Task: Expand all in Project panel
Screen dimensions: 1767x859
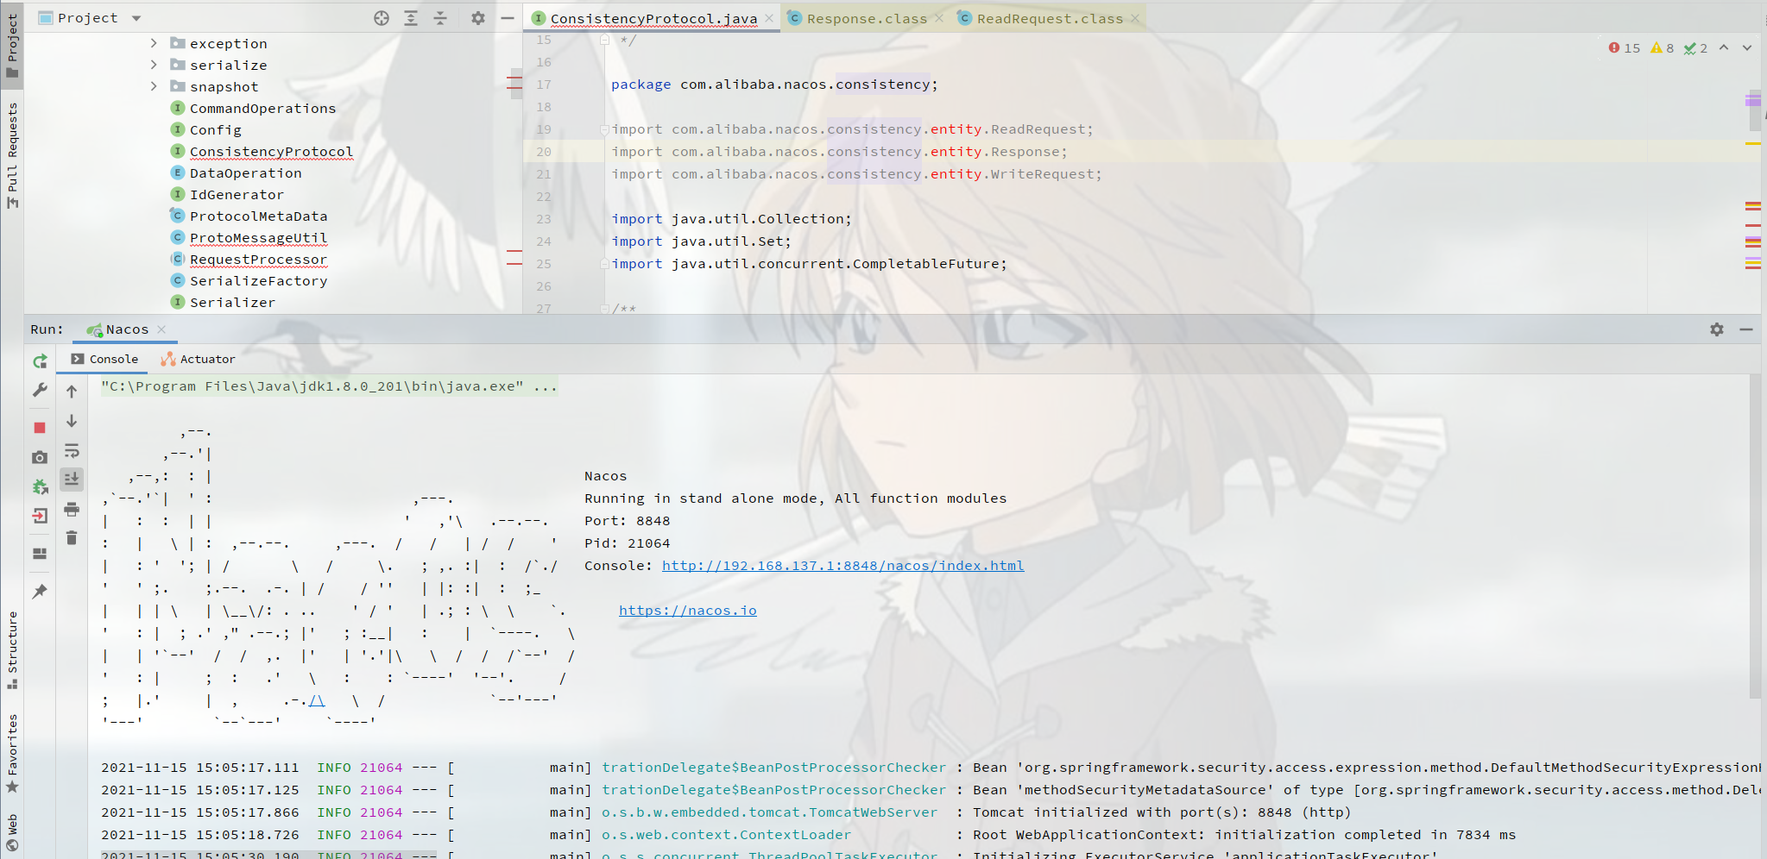Action: (411, 18)
